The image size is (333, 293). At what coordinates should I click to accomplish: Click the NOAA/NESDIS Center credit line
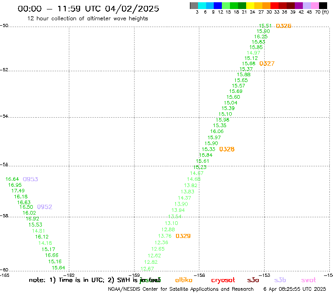pos(181,289)
